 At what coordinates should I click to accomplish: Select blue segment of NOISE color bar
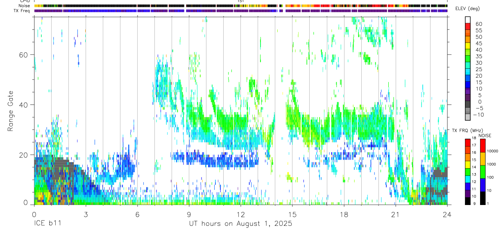(483, 185)
